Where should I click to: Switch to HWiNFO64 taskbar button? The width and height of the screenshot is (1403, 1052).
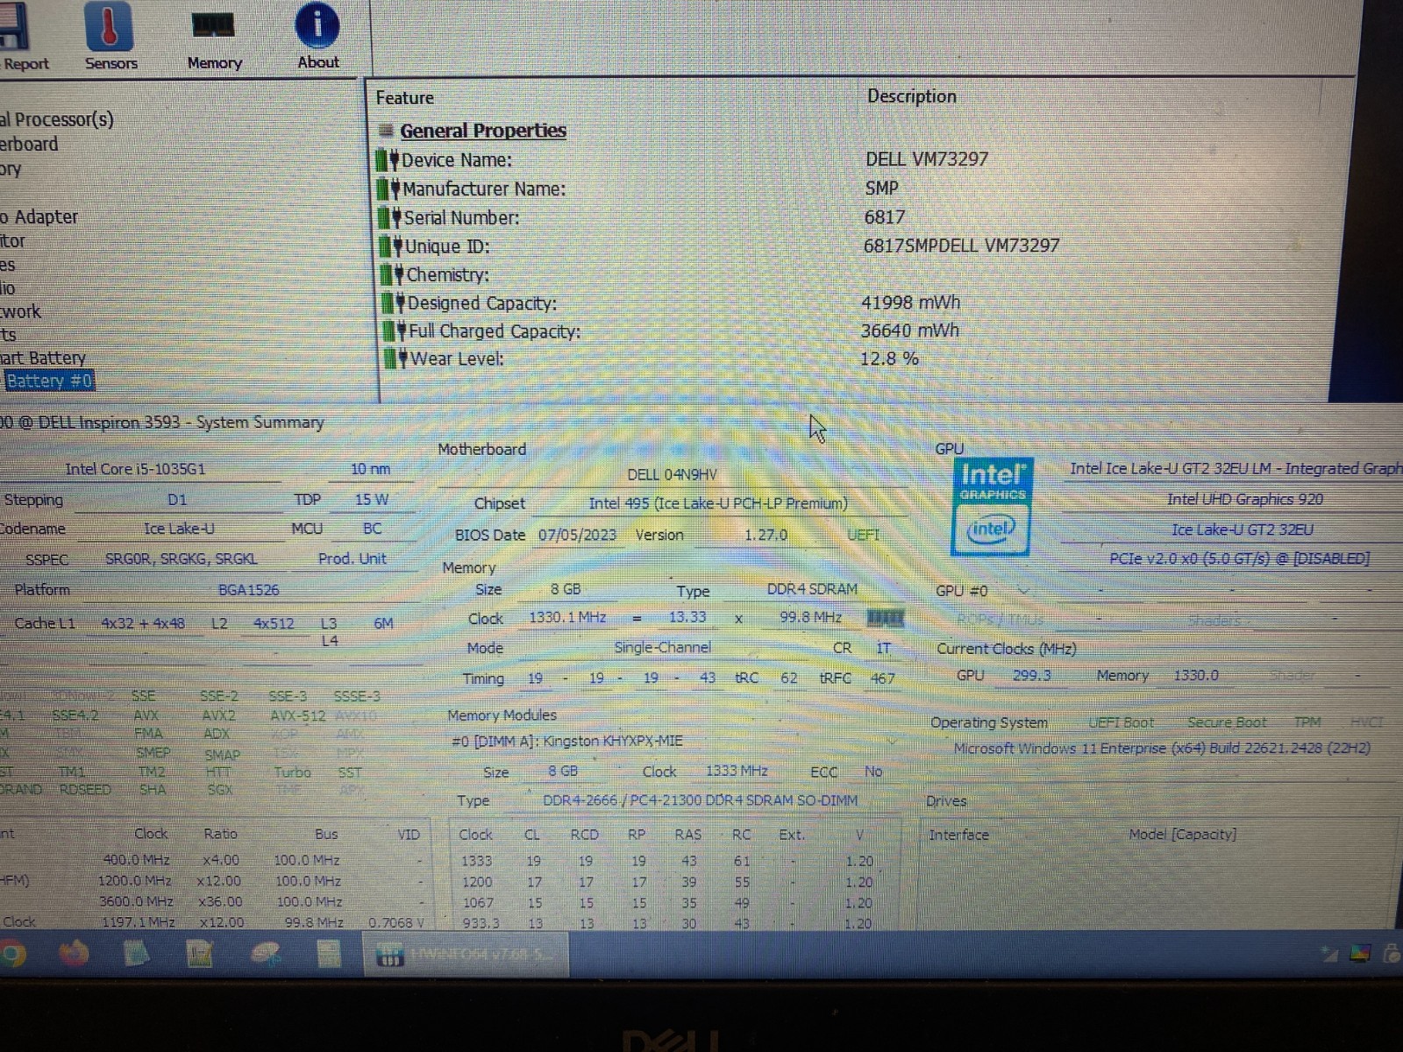tap(466, 955)
